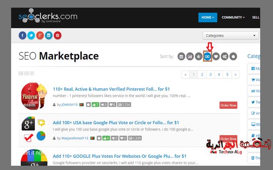Click the Google Plus collage thumbnail
273x170 pixels.
[34, 129]
